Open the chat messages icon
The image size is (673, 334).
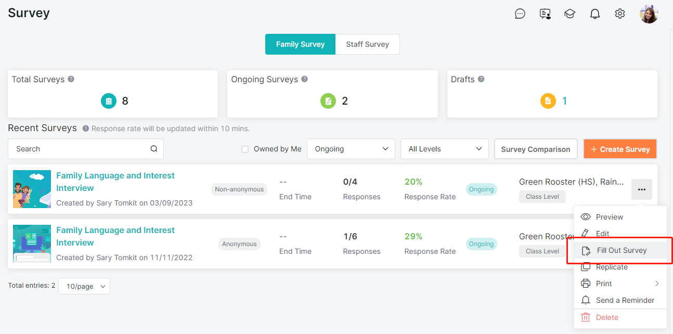pyautogui.click(x=520, y=14)
